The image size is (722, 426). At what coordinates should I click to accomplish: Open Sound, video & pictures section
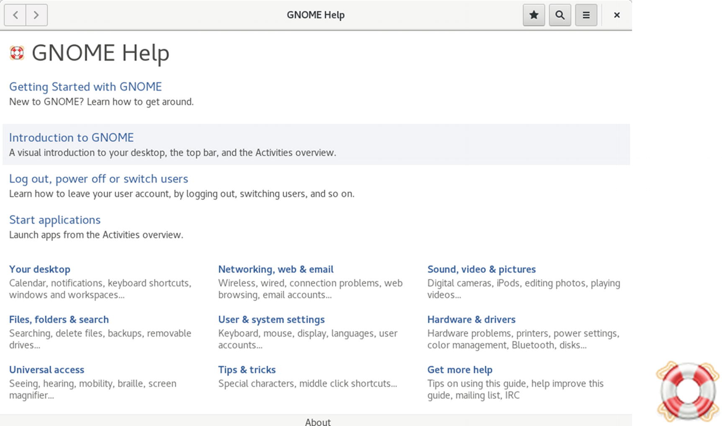tap(481, 269)
